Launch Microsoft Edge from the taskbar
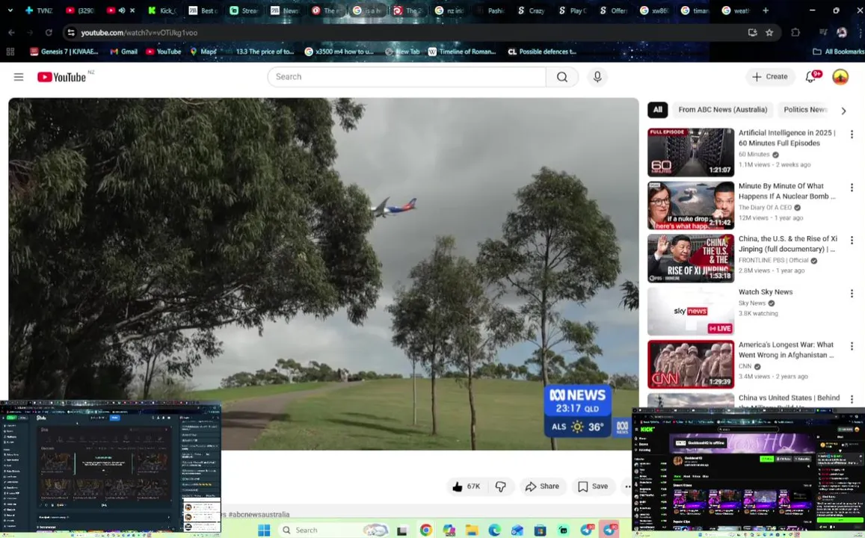 (493, 530)
